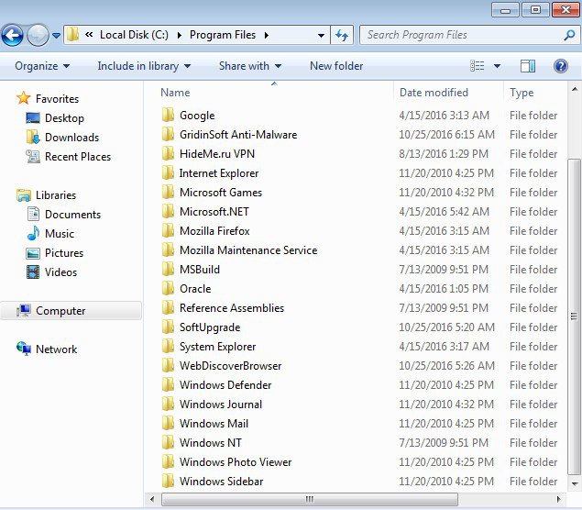This screenshot has width=582, height=510.
Task: Expand the Local Disk (C:) breadcrumb arrow
Action: (x=180, y=35)
